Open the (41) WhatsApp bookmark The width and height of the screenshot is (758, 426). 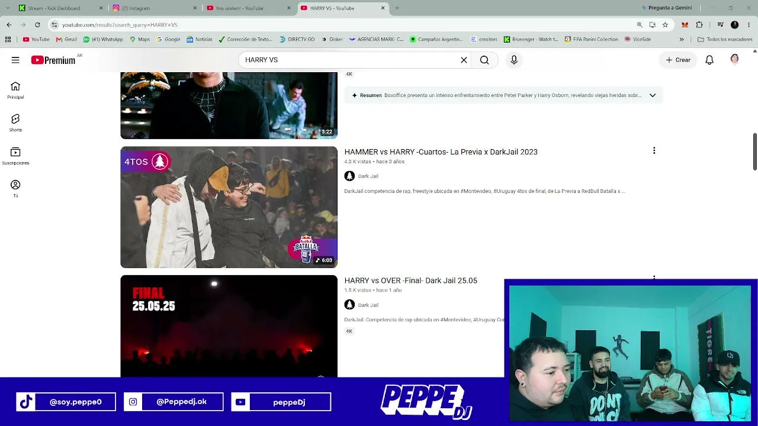pos(103,40)
